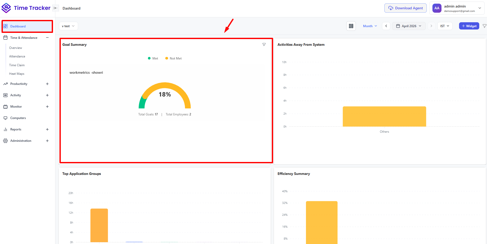The image size is (487, 244).
Task: Click the workmetrics -showri label
Action: pyautogui.click(x=86, y=73)
